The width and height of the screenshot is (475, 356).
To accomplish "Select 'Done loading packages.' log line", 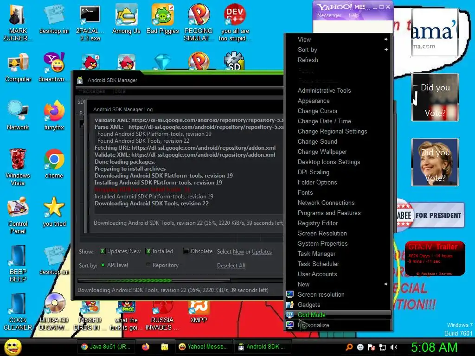I will (x=125, y=162).
